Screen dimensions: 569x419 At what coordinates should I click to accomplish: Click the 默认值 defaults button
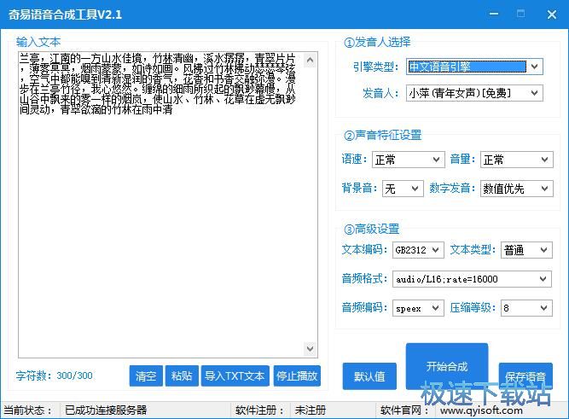(x=369, y=375)
